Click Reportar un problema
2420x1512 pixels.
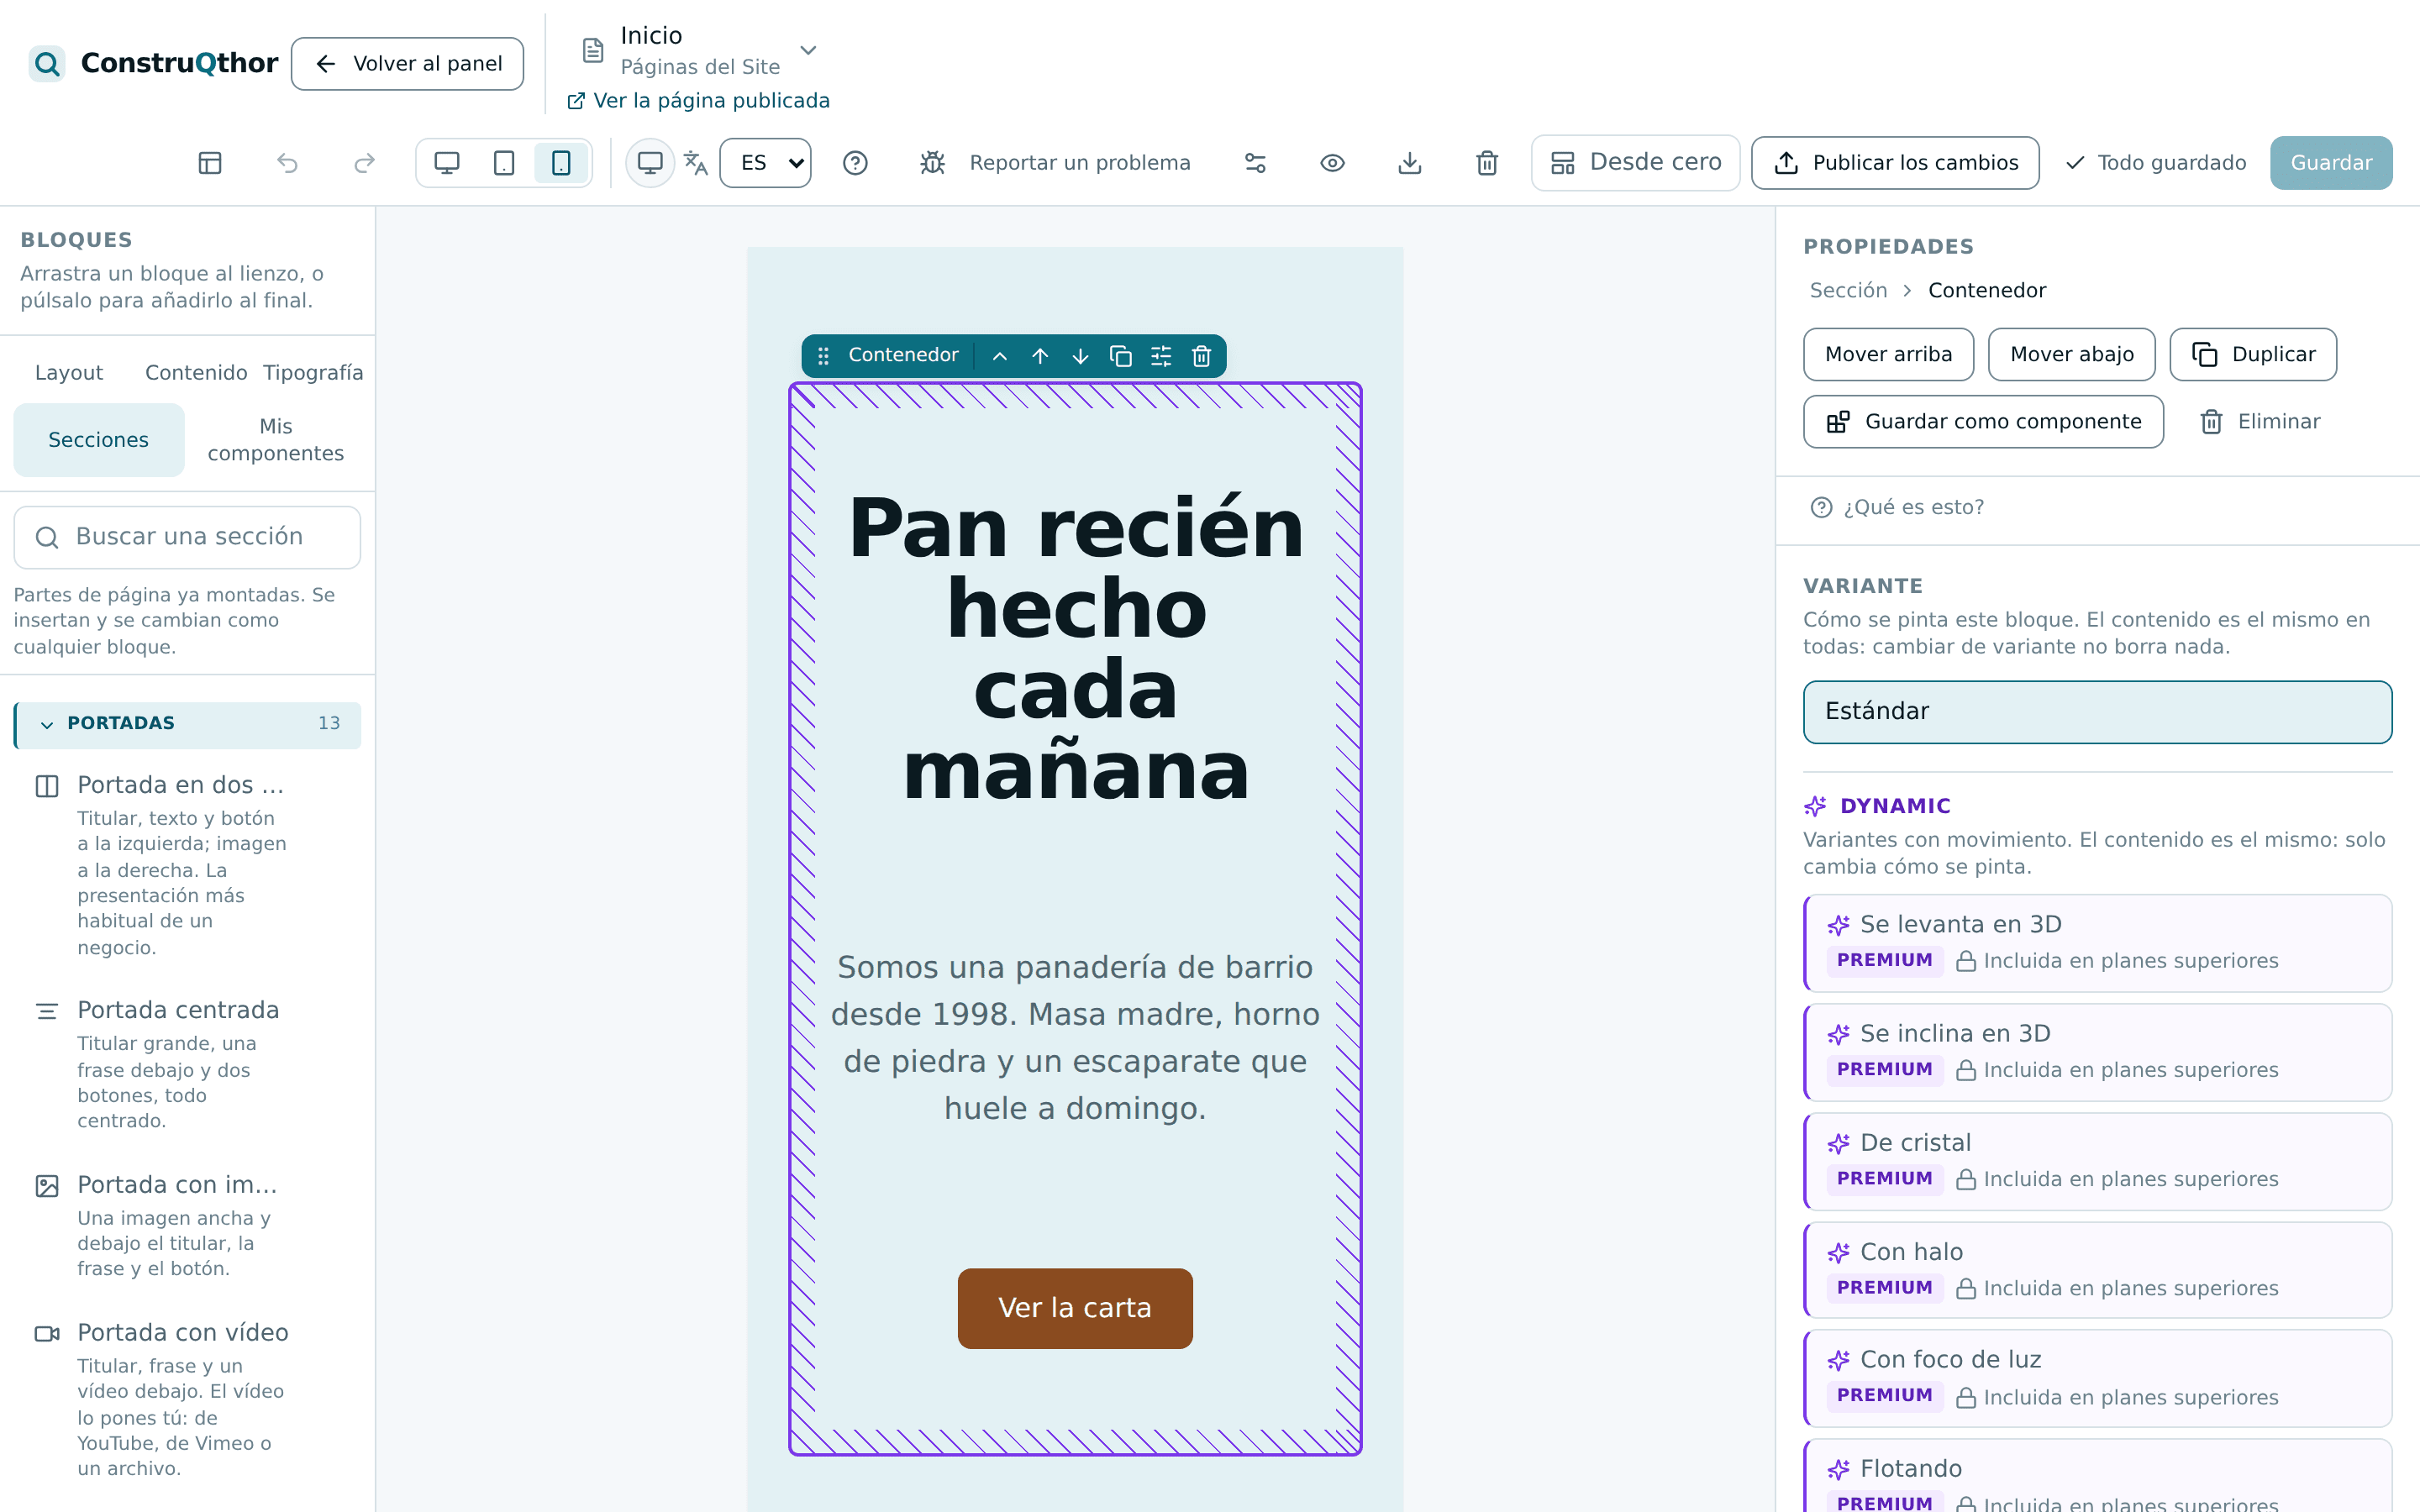click(1056, 163)
